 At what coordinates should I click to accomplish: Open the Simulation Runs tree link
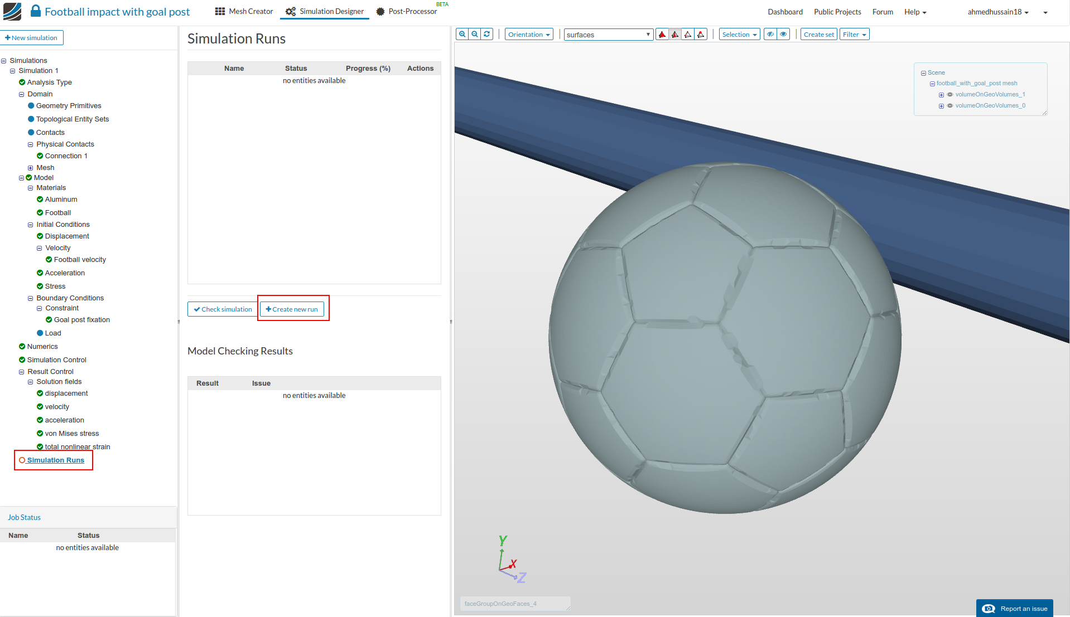(x=56, y=460)
